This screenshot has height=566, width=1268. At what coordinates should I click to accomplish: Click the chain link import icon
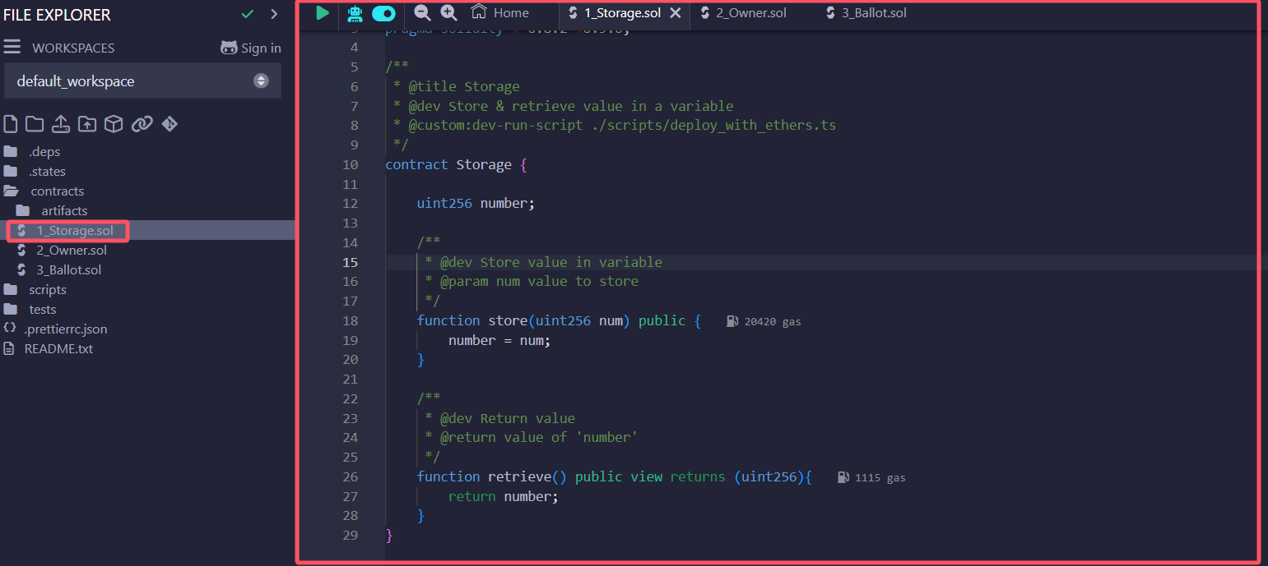click(x=142, y=124)
